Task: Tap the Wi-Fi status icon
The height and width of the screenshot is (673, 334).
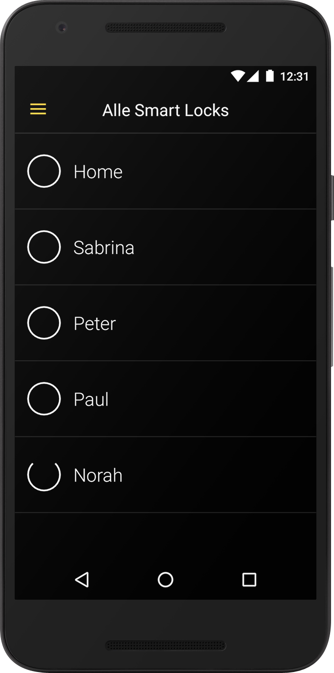Action: click(238, 76)
